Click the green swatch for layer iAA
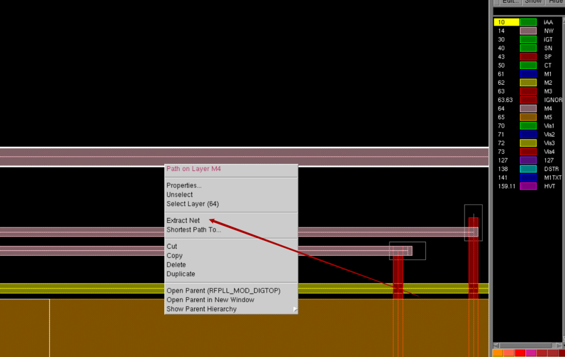 528,22
